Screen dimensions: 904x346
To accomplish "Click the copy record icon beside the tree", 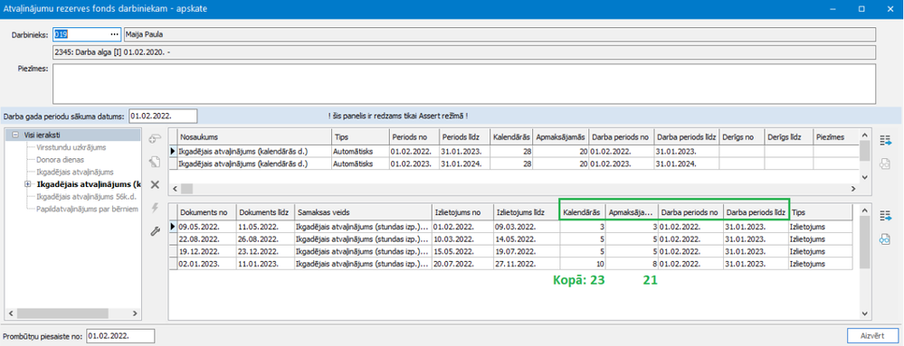I will (155, 162).
